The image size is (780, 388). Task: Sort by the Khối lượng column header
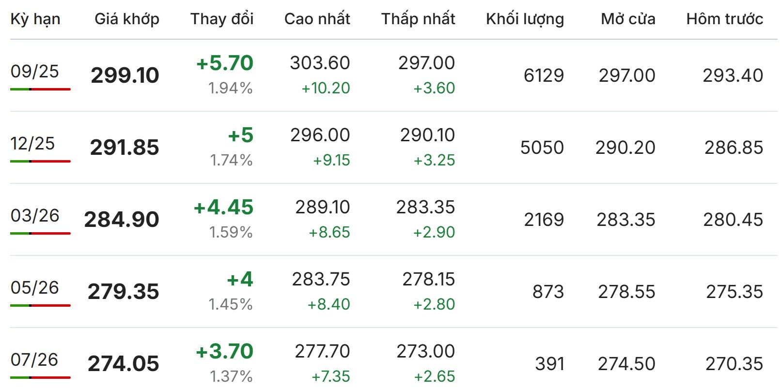pos(525,19)
